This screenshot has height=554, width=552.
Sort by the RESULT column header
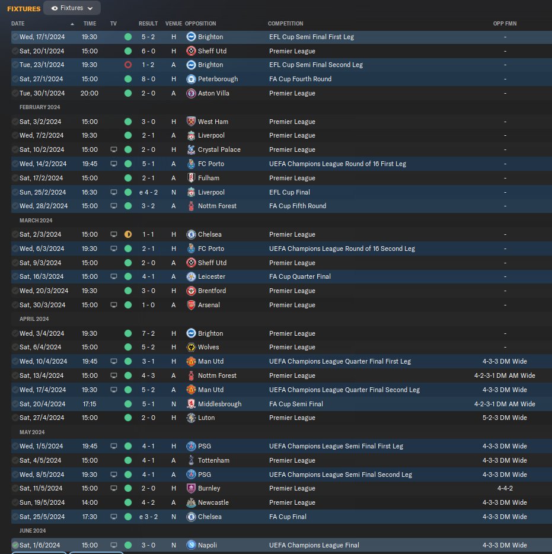(x=148, y=24)
